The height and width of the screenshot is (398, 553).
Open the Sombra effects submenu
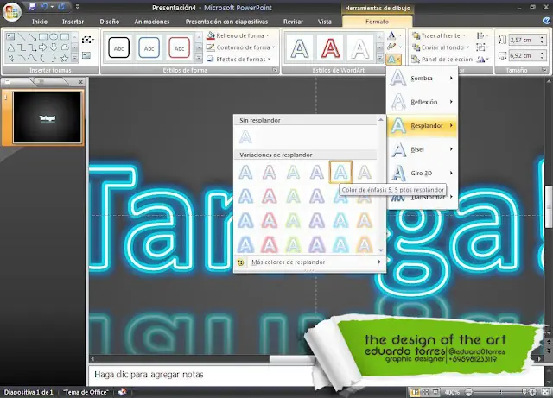422,79
